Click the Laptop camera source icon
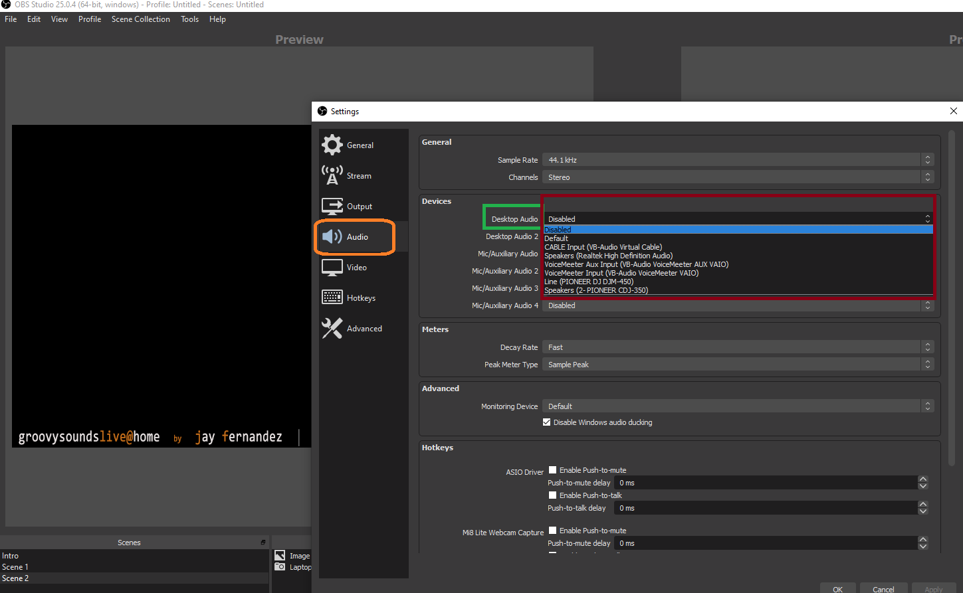Screen dimensions: 963x593 (x=280, y=567)
